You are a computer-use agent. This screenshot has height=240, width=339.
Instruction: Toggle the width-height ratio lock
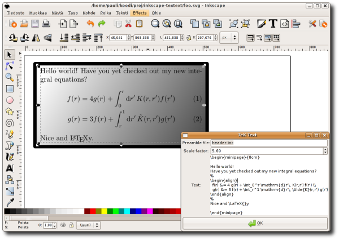coord(189,38)
